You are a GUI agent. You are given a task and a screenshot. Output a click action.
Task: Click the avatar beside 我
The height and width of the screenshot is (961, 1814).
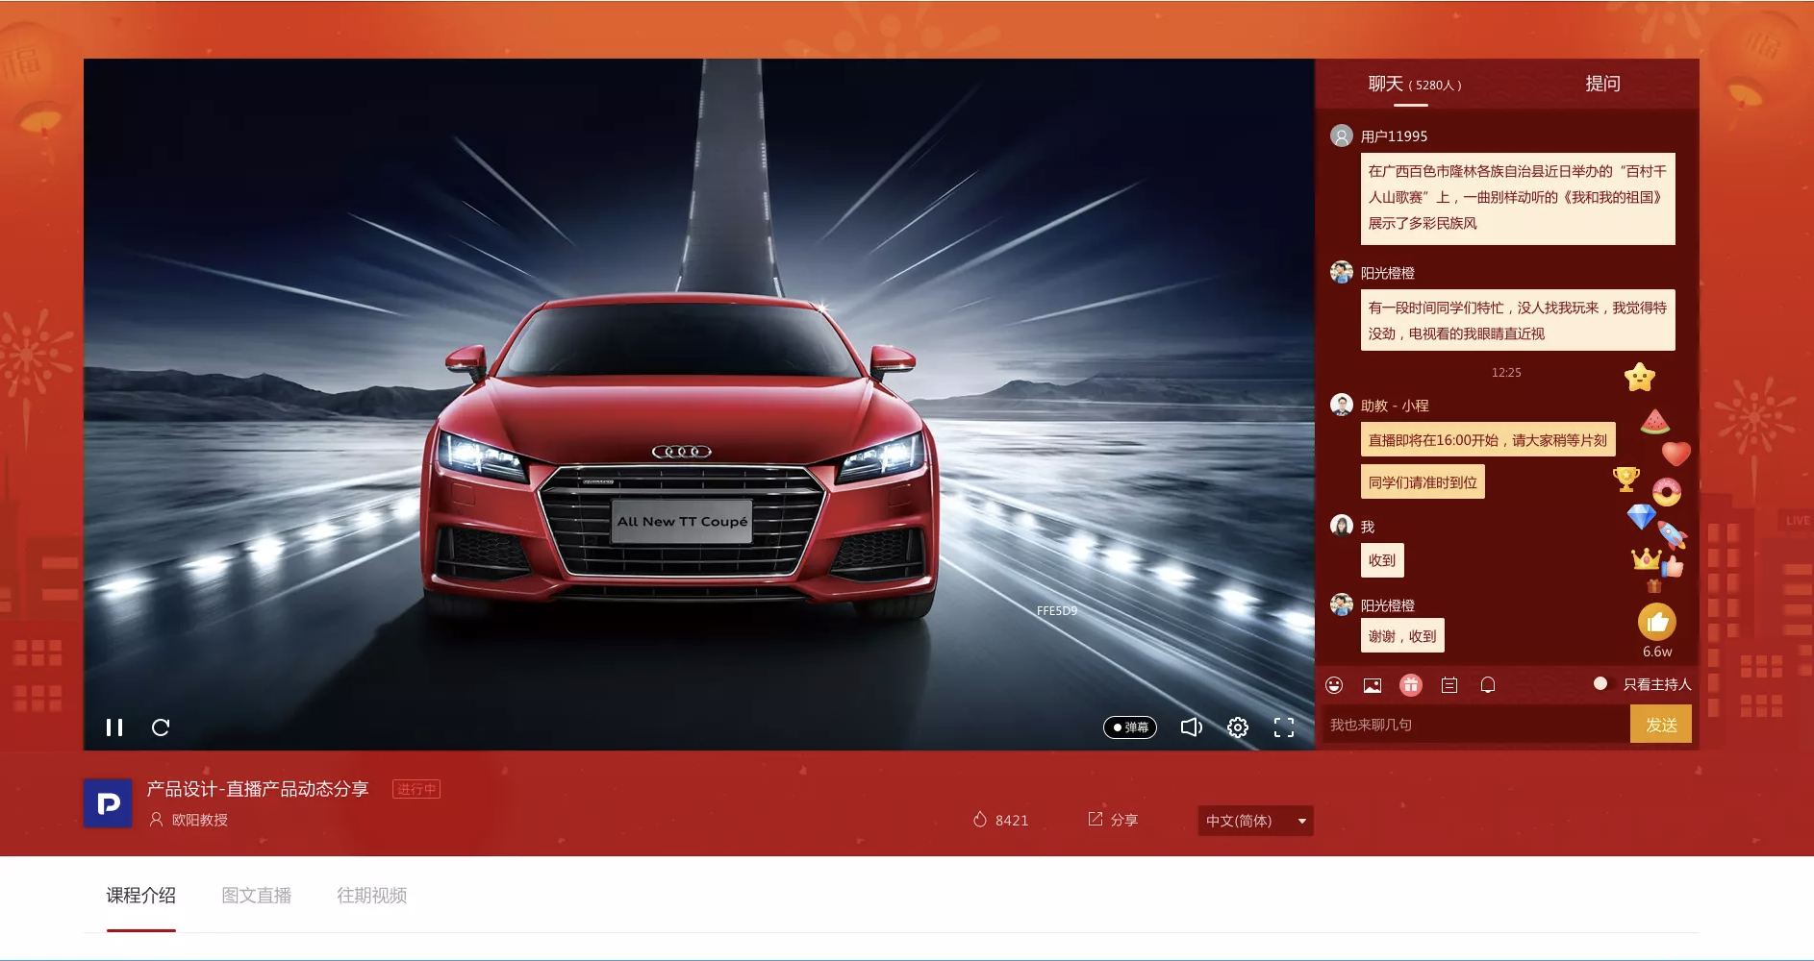click(1342, 526)
